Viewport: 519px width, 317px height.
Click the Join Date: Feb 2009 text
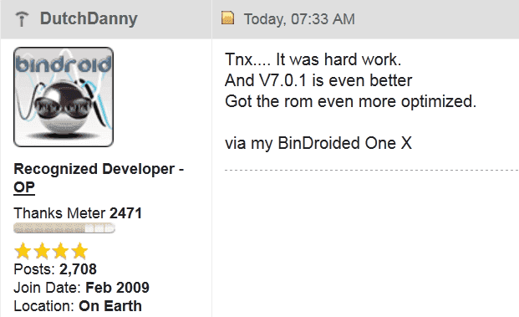tap(81, 288)
